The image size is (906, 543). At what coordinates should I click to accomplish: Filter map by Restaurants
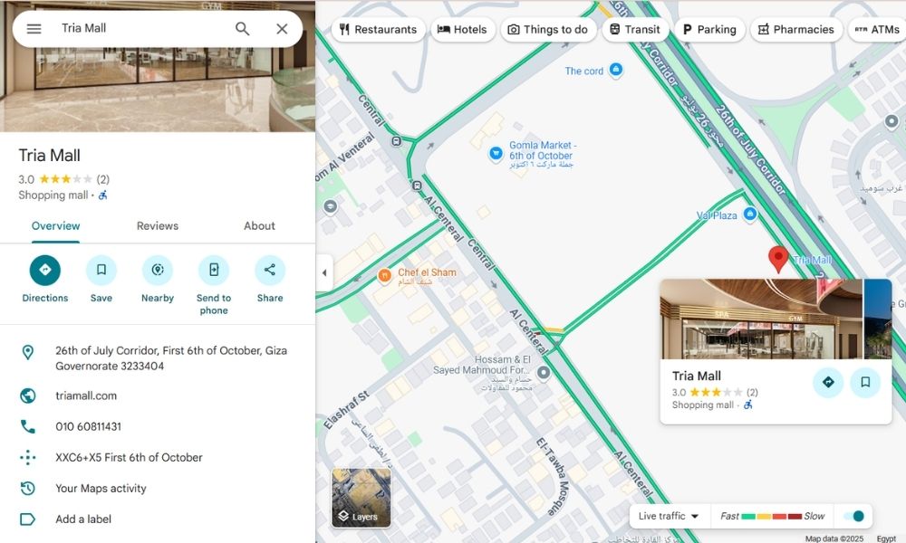coord(378,29)
